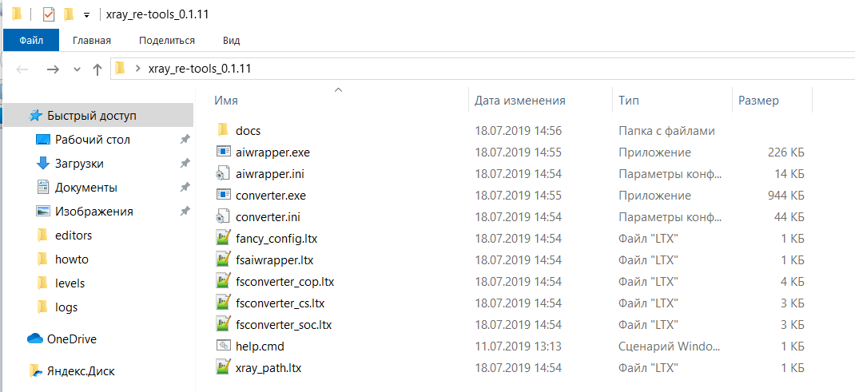Select the file name xray_path.ltx
Screen dimensions: 855x392
tap(268, 367)
